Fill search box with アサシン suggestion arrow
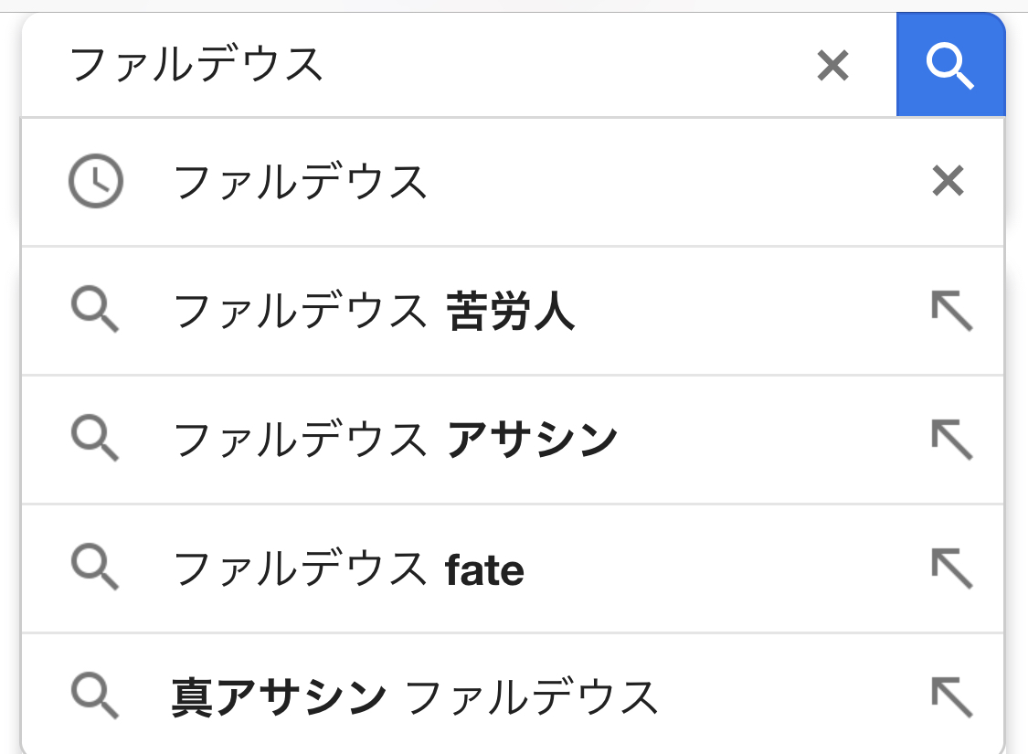This screenshot has width=1028, height=754. tap(951, 441)
